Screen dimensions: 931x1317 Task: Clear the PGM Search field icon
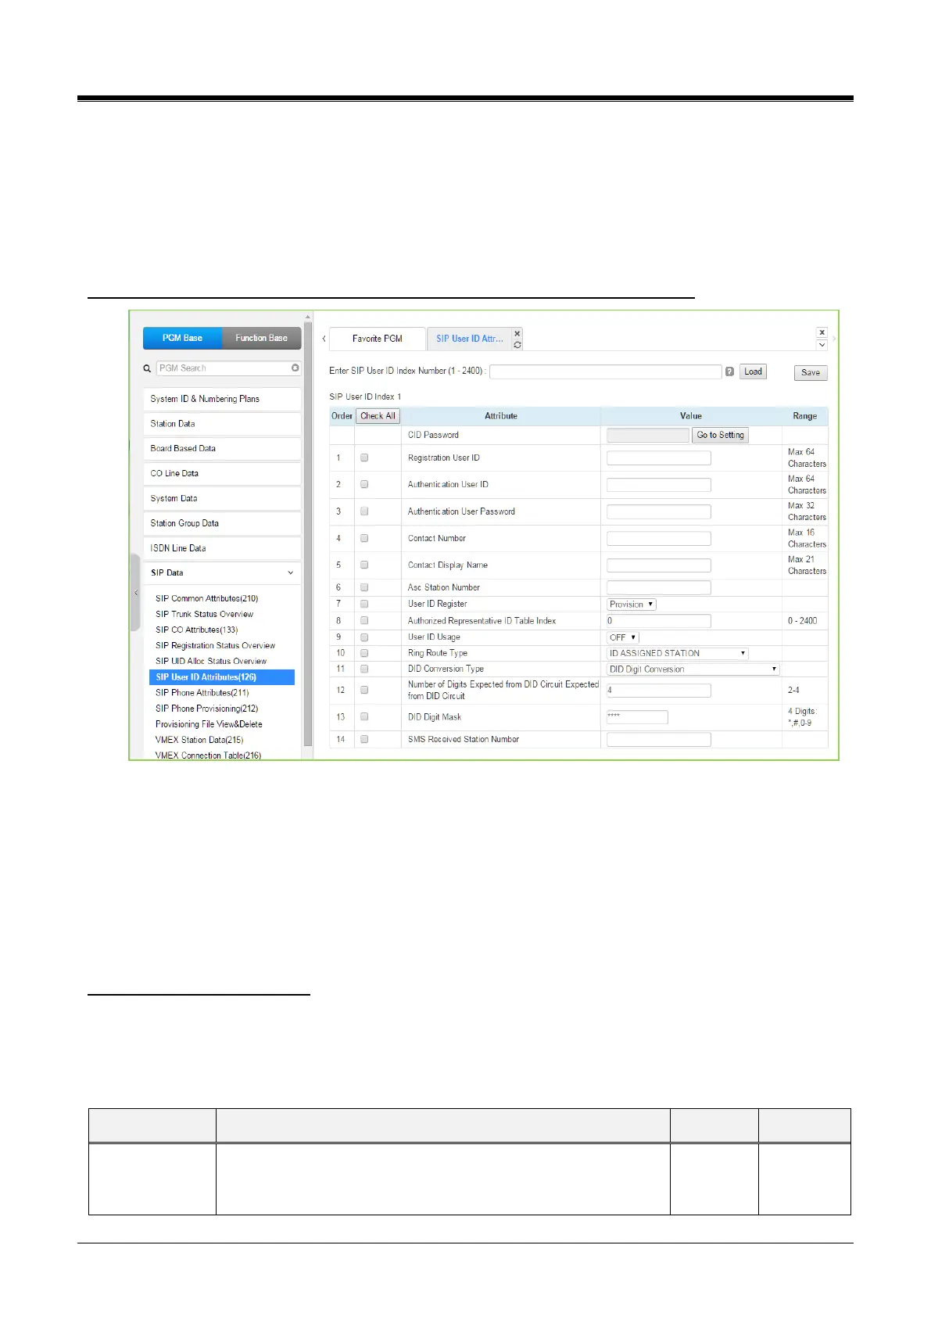pos(295,368)
